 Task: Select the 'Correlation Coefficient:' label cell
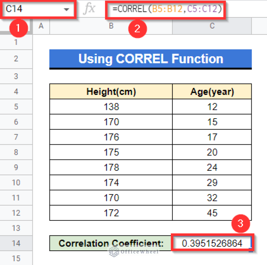coord(110,243)
